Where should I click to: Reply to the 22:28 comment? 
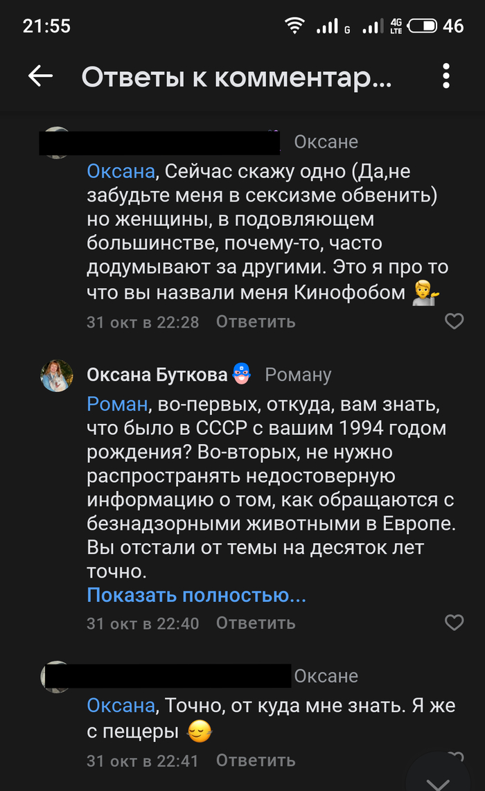pyautogui.click(x=256, y=322)
